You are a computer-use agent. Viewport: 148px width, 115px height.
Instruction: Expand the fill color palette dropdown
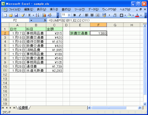click(133, 15)
